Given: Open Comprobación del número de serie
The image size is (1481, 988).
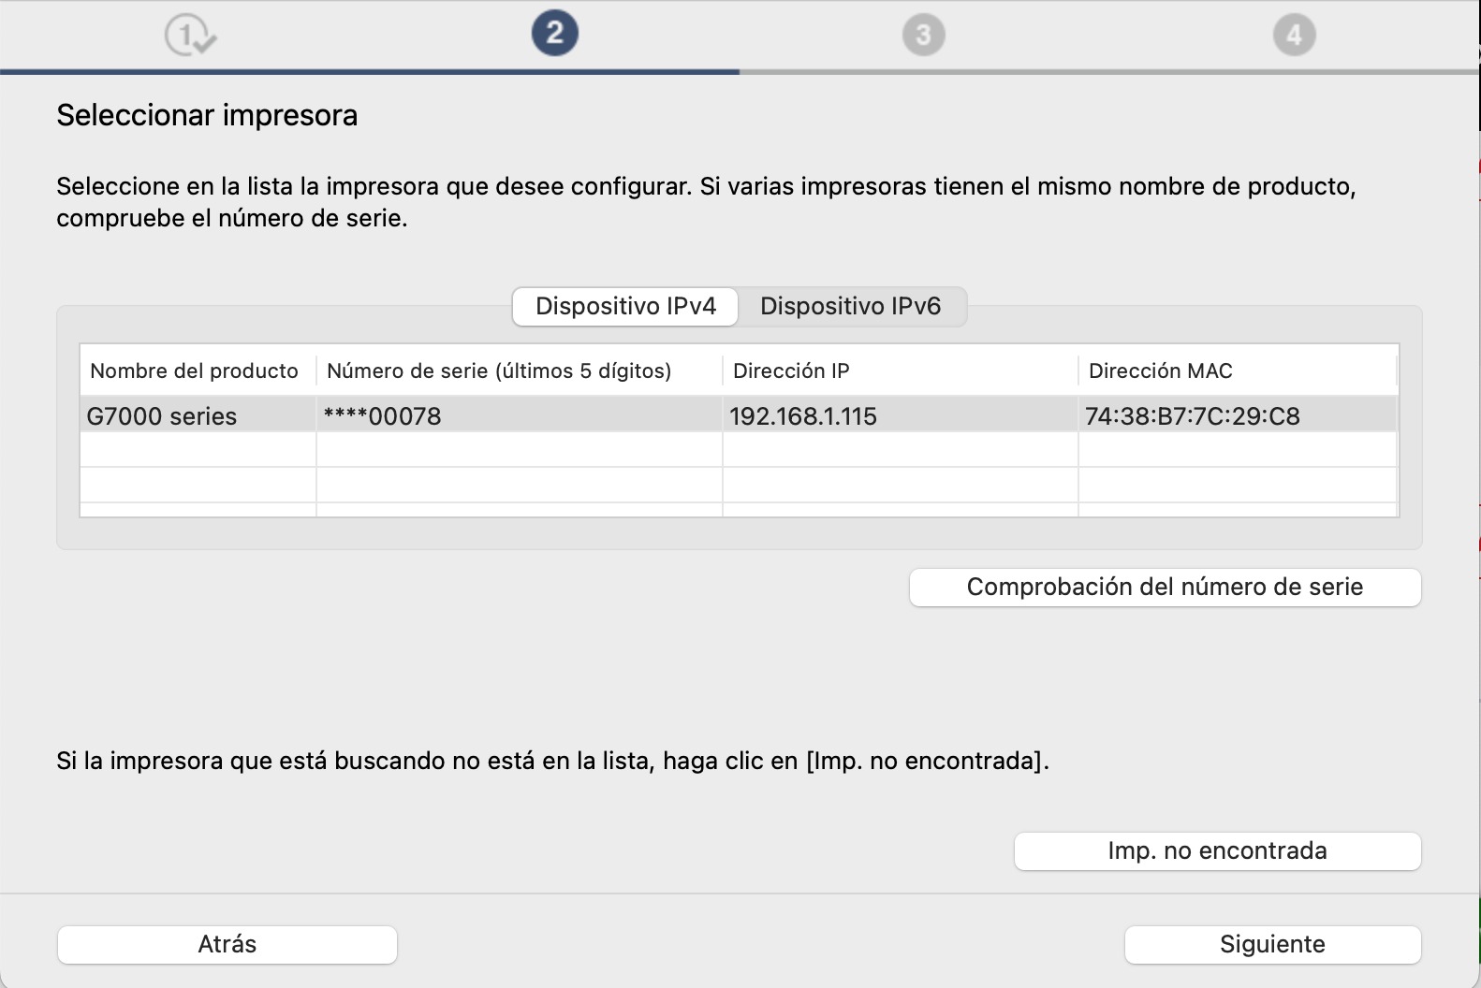Looking at the screenshot, I should point(1165,588).
